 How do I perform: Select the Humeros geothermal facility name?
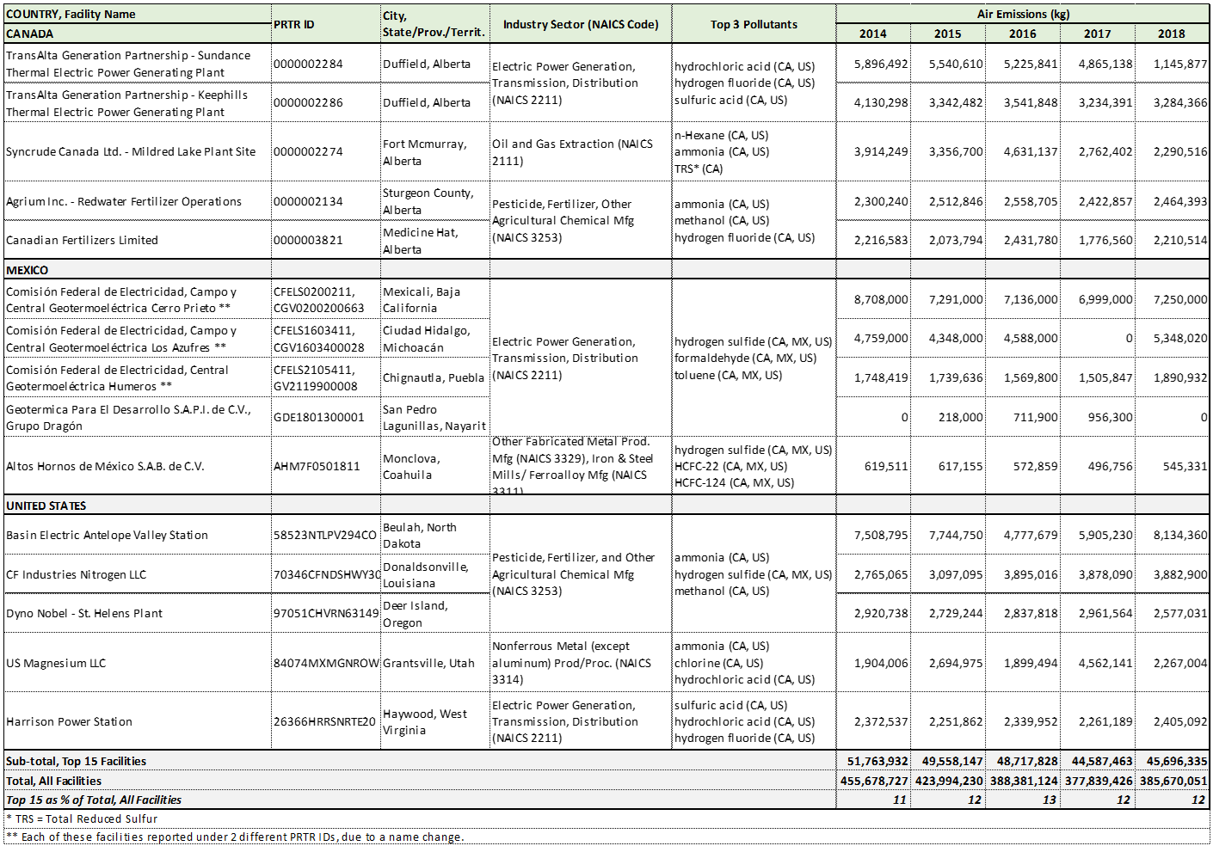tap(117, 377)
